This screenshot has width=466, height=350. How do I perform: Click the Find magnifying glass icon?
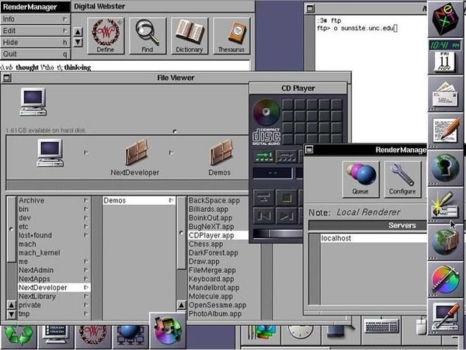click(147, 35)
